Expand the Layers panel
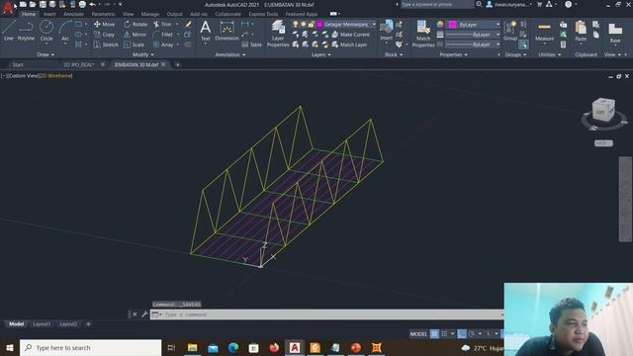 (x=320, y=54)
